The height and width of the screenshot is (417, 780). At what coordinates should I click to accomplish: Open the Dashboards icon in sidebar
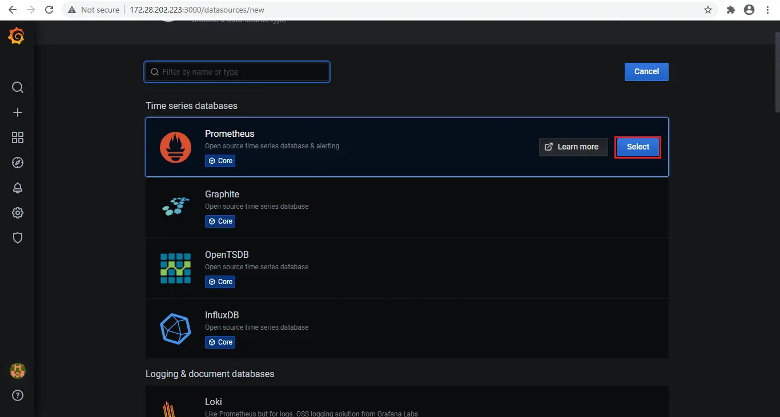pos(17,137)
